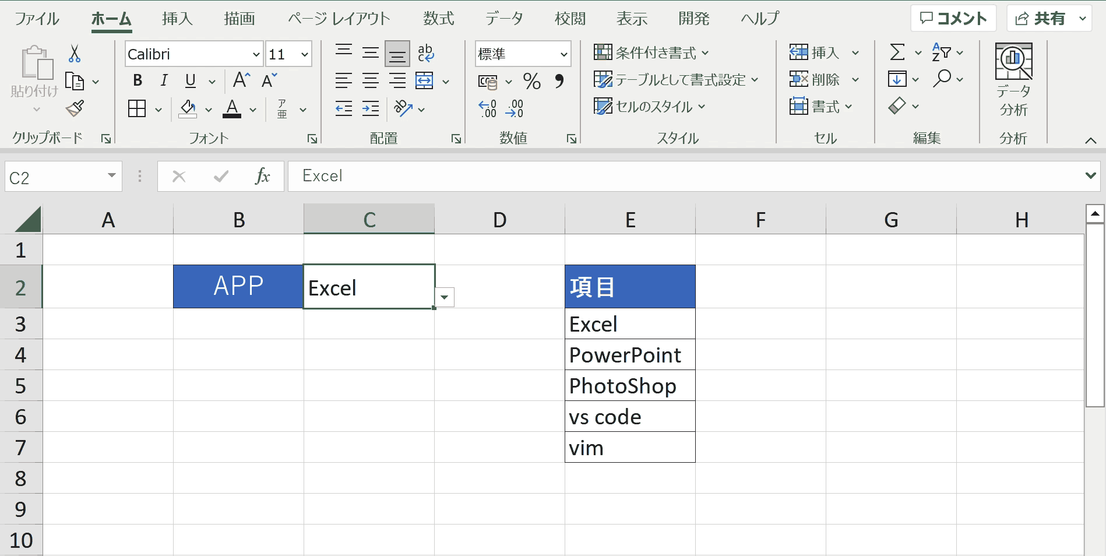The width and height of the screenshot is (1106, 556).
Task: Apply font color with underlined A
Action: pos(232,108)
